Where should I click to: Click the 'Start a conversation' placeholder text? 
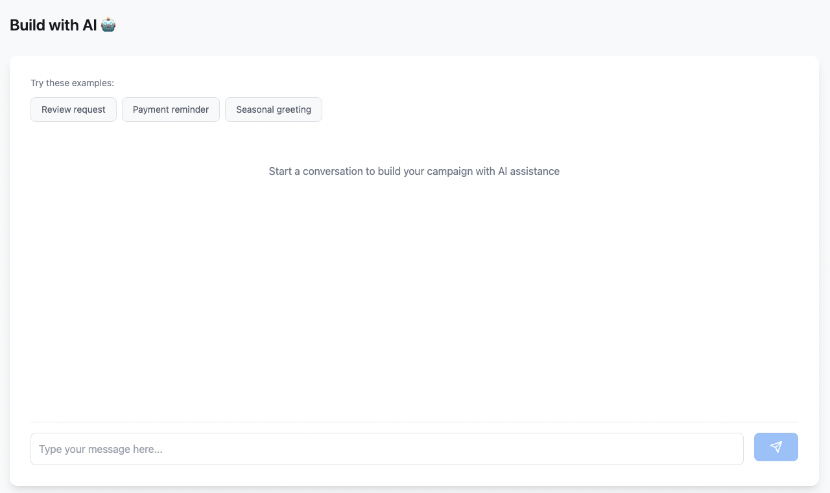(414, 171)
